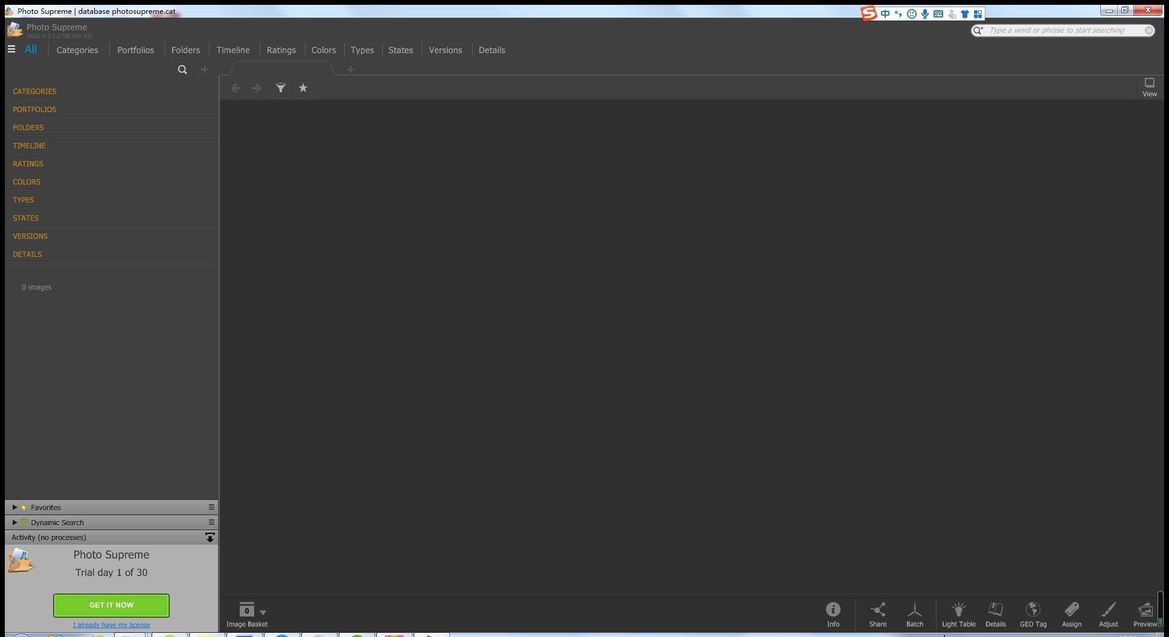Add a new collection viewer tab
Screen dimensions: 1169x637
(351, 69)
